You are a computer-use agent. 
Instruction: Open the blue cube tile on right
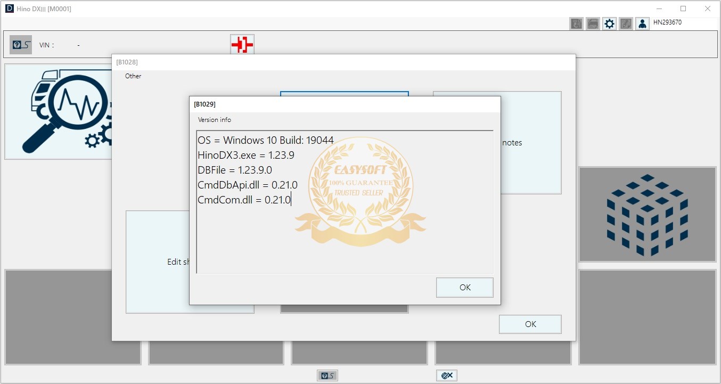click(x=647, y=215)
